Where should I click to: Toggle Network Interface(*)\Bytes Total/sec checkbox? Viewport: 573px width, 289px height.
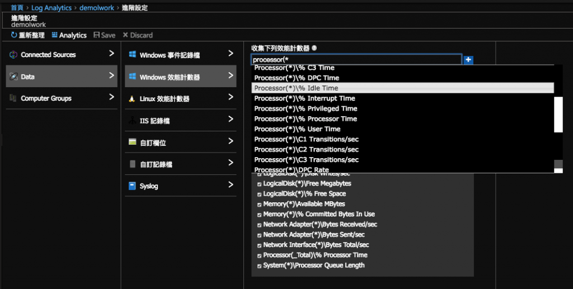click(259, 245)
